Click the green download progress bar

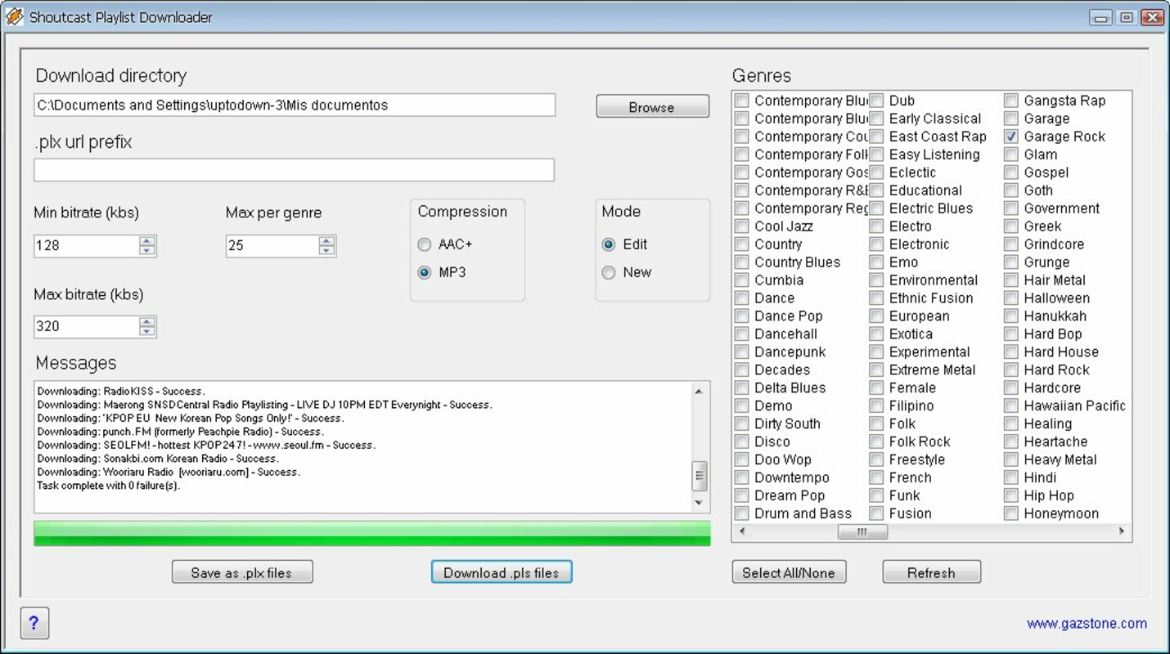pos(372,532)
